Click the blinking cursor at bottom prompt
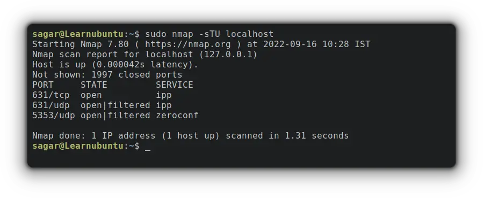This screenshot has width=484, height=199. pos(148,147)
